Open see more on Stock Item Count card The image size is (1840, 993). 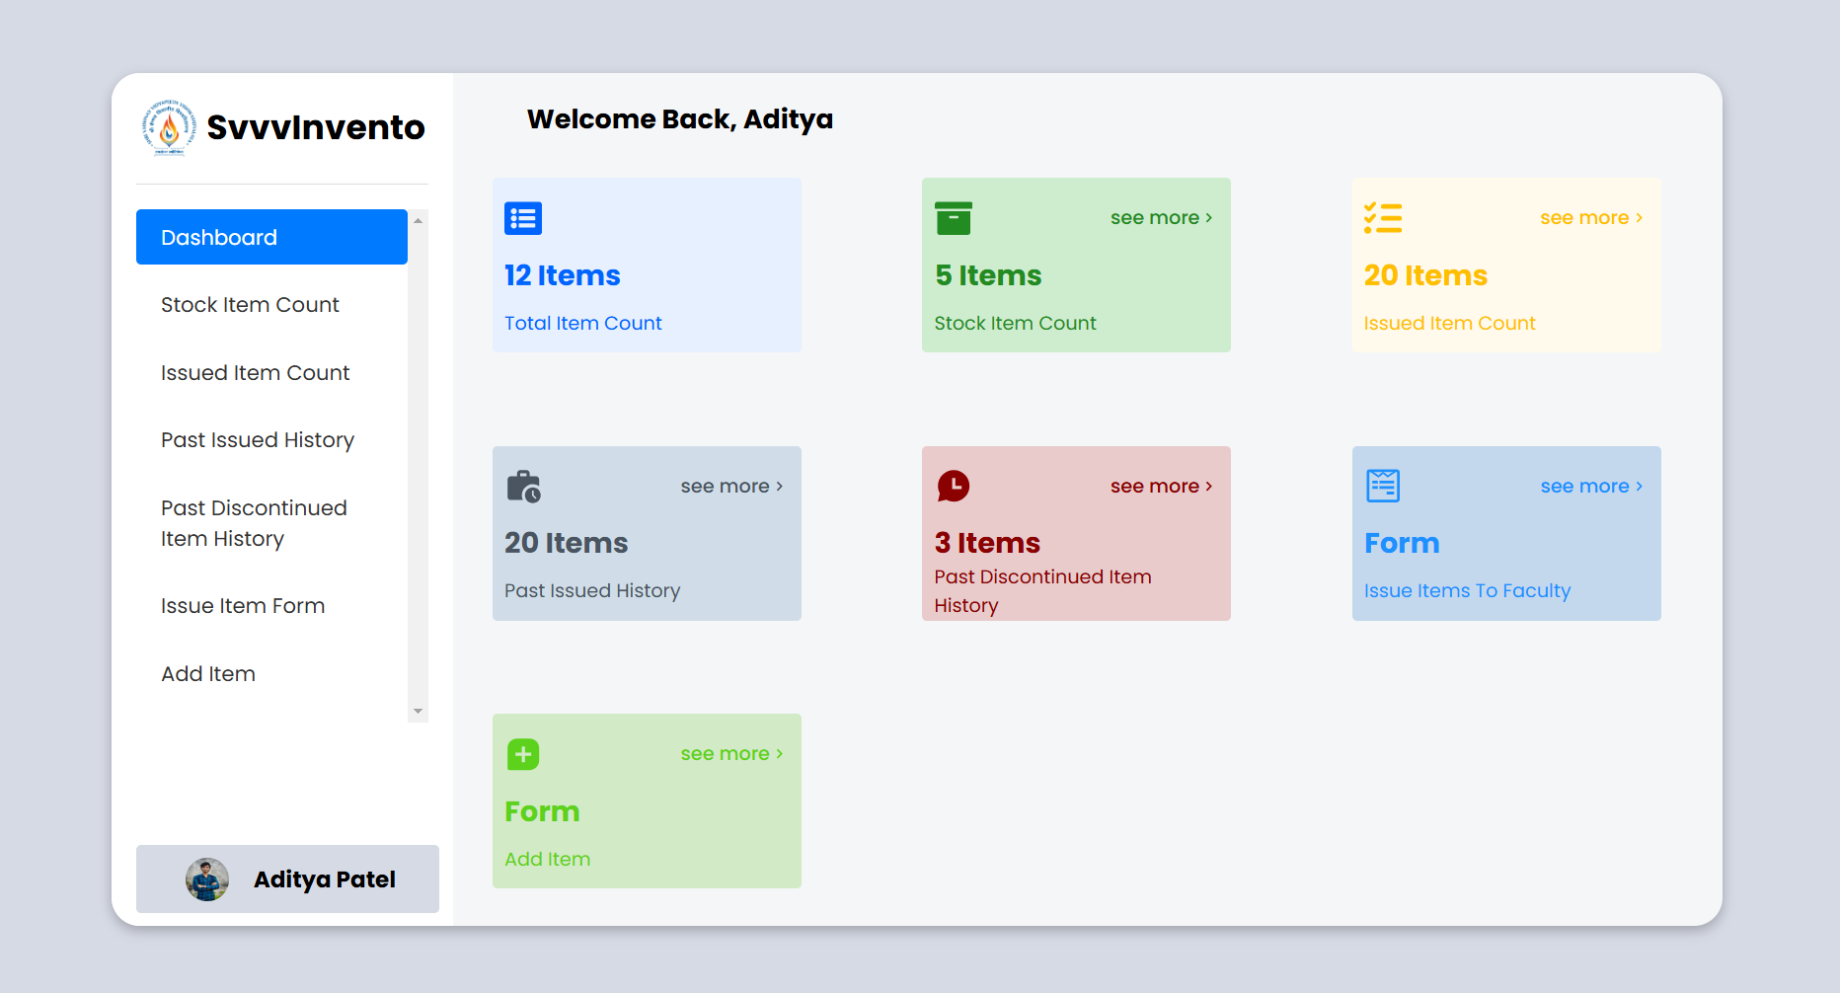tap(1161, 218)
